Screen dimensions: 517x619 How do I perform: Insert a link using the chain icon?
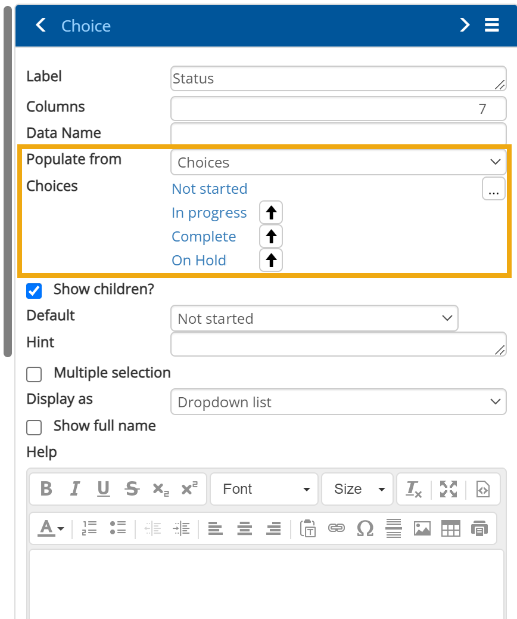coord(337,528)
